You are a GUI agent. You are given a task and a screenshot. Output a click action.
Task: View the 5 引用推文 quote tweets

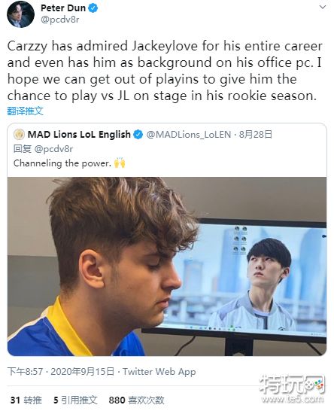[75, 400]
